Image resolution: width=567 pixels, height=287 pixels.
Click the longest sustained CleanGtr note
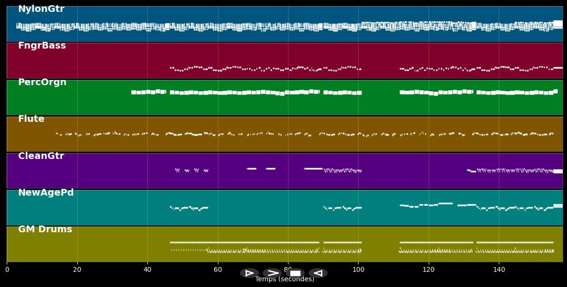(313, 168)
